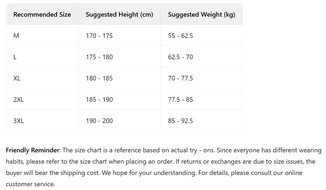Select the 2XL size cell
Image resolution: width=326 pixels, height=190 pixels.
tap(18, 99)
